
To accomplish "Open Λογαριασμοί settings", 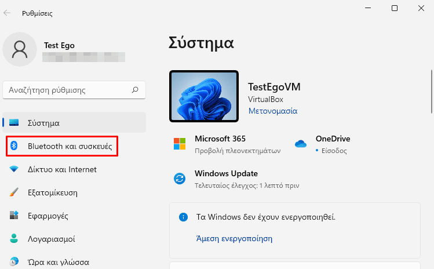I will [74, 239].
